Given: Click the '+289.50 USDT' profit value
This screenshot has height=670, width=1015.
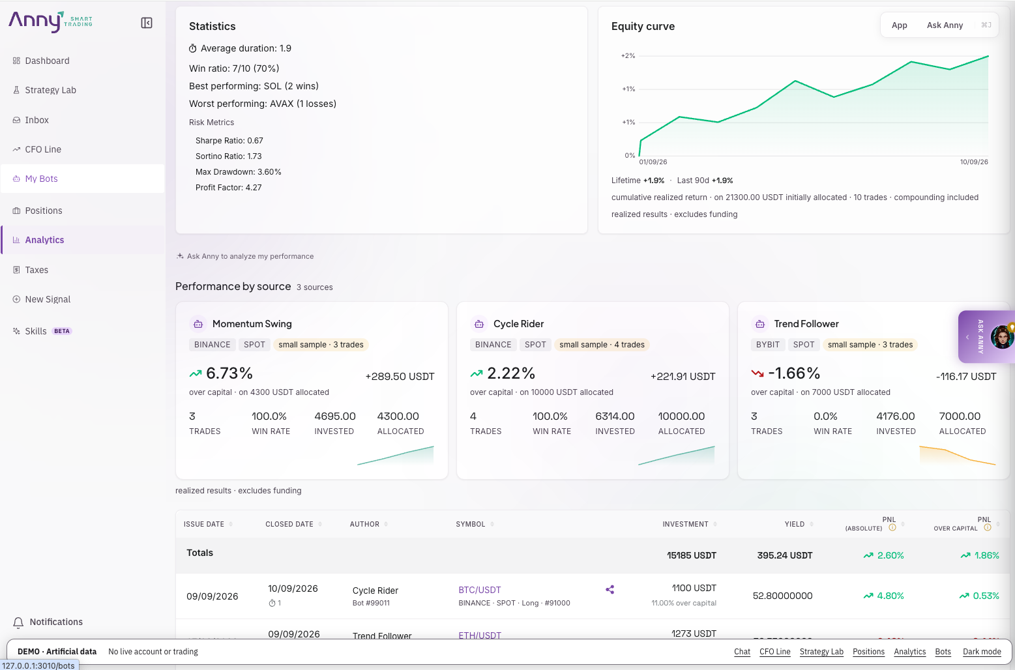Looking at the screenshot, I should 400,377.
